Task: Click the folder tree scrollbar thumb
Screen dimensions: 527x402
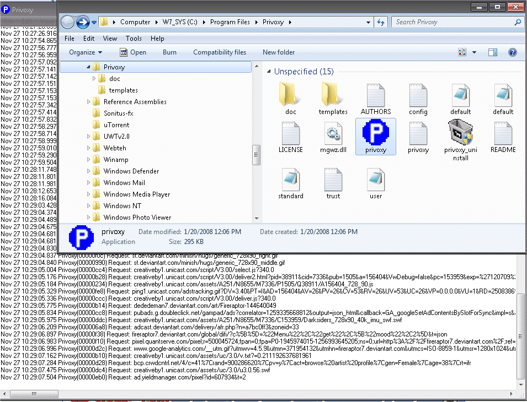Action: tap(256, 155)
